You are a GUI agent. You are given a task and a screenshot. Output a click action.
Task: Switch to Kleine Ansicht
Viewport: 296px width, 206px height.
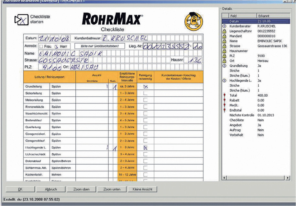[x=143, y=189]
